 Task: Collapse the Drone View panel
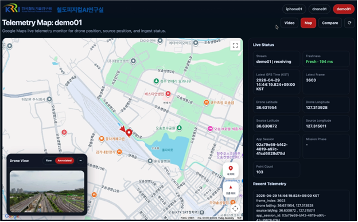[80, 161]
